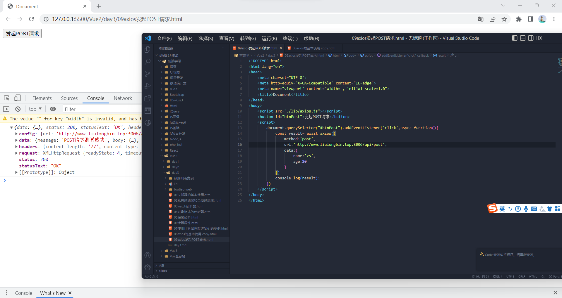
Task: Open the top frame context dropdown
Action: pyautogui.click(x=35, y=109)
